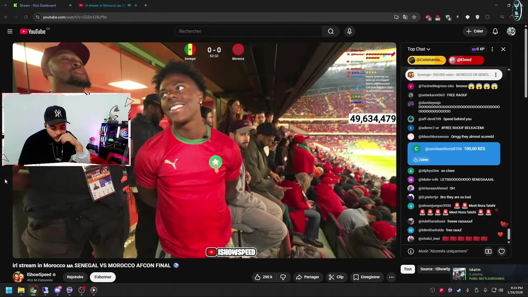Select the Tout filter chip
The height and width of the screenshot is (297, 528).
click(x=408, y=269)
